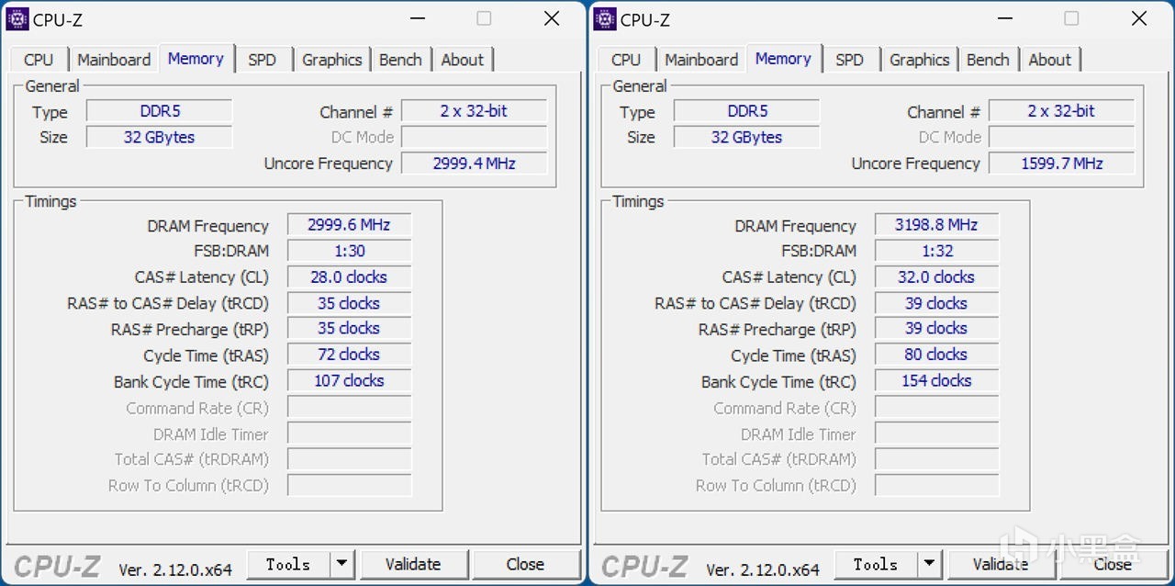
Task: Click the DDR5 Type field in right window
Action: [747, 111]
